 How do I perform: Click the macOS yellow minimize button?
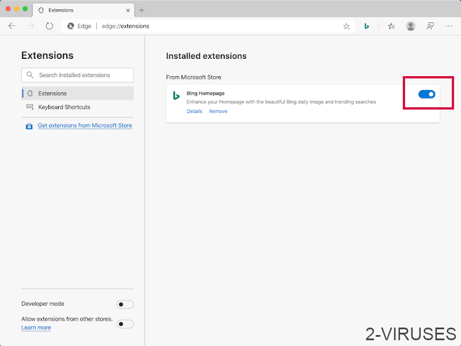(x=17, y=9)
